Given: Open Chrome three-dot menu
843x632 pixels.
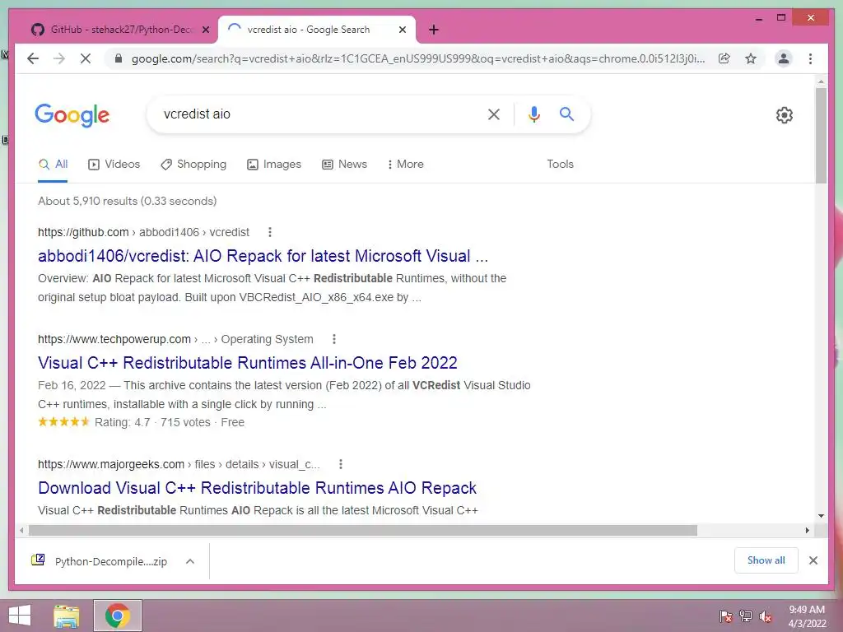Looking at the screenshot, I should (x=810, y=58).
